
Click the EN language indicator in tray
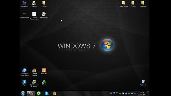click(x=111, y=93)
